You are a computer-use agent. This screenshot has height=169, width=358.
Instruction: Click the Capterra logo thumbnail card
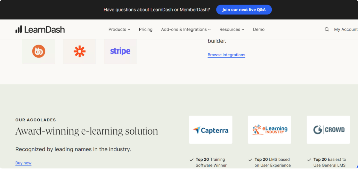(210, 129)
